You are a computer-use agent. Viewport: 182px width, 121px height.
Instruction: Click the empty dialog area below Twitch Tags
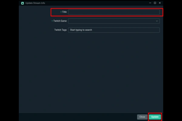tap(91, 73)
